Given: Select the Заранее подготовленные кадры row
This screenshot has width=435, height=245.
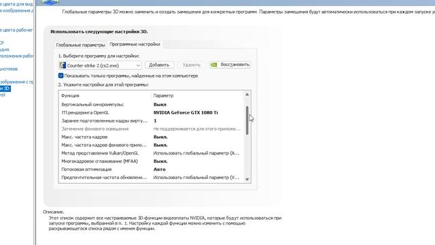Looking at the screenshot, I should [151, 120].
